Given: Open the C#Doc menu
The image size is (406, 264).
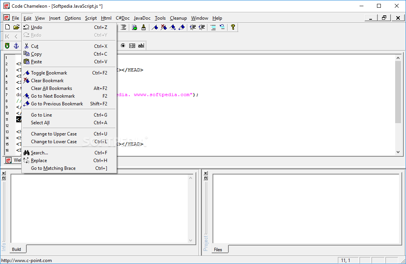Looking at the screenshot, I should pyautogui.click(x=123, y=18).
